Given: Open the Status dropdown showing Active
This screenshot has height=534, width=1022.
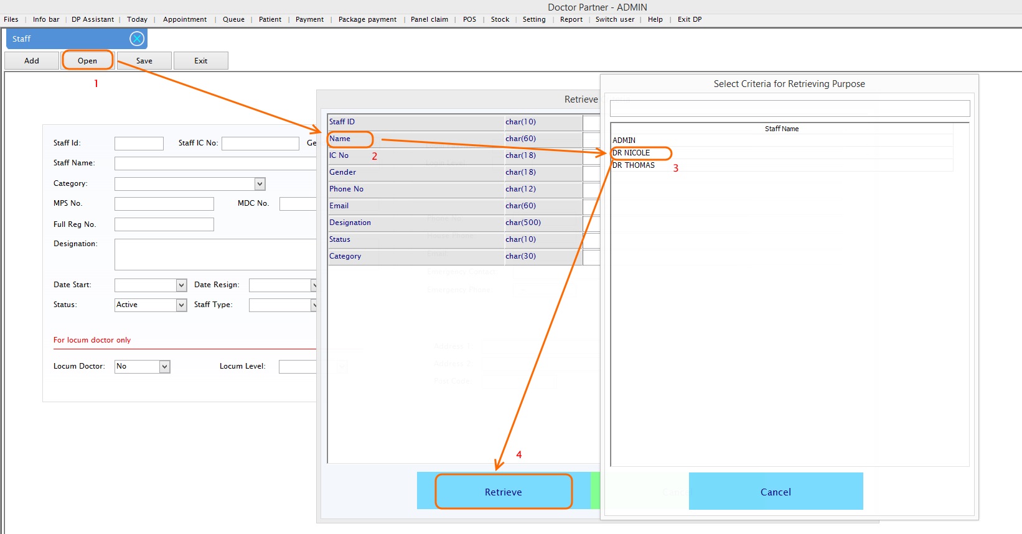Looking at the screenshot, I should tap(181, 305).
